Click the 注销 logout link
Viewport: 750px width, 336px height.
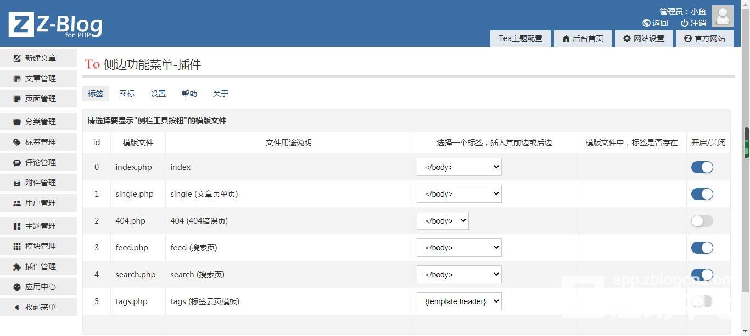pos(693,23)
